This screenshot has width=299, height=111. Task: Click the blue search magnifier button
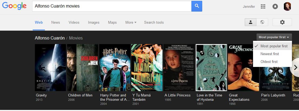pyautogui.click(x=197, y=6)
